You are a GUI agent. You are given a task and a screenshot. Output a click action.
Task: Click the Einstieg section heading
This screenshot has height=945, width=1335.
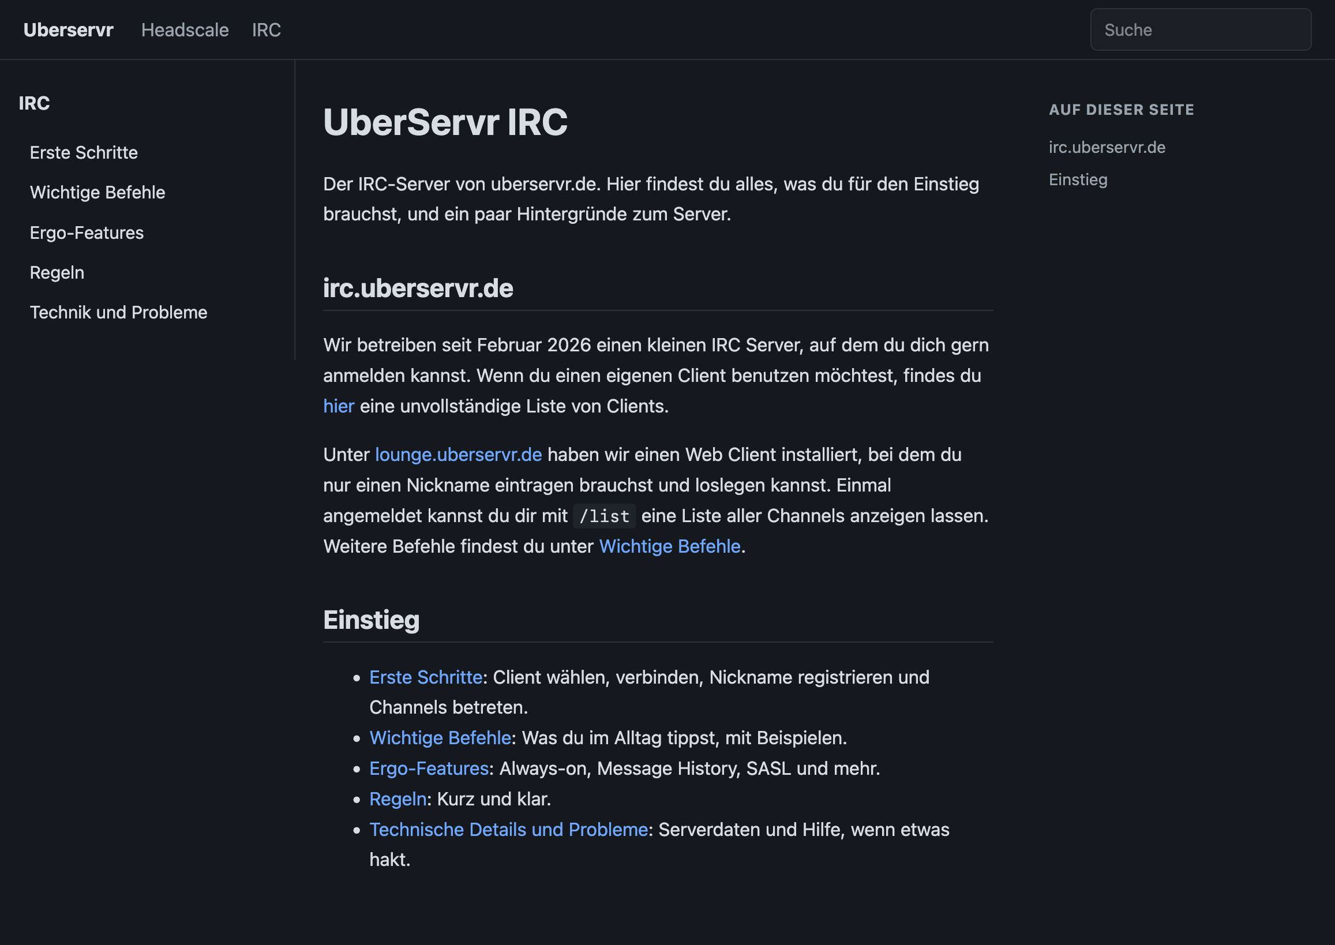pyautogui.click(x=372, y=620)
